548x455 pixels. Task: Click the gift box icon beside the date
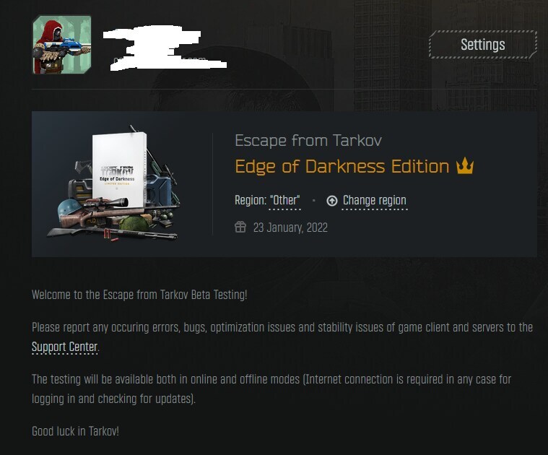point(240,227)
